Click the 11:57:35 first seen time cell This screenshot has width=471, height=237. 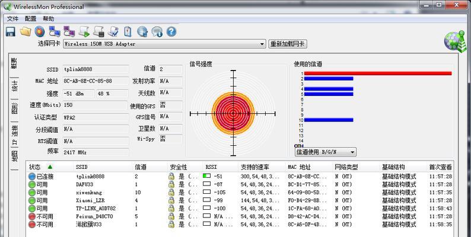click(440, 193)
